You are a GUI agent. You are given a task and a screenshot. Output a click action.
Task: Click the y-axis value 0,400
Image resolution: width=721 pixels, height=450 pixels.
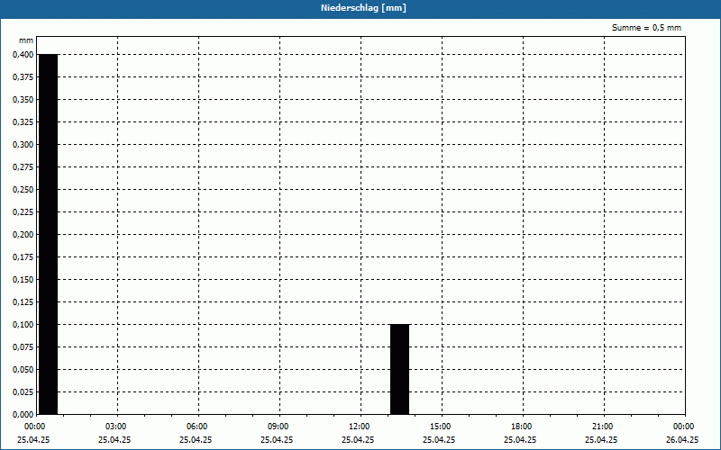[x=23, y=55]
